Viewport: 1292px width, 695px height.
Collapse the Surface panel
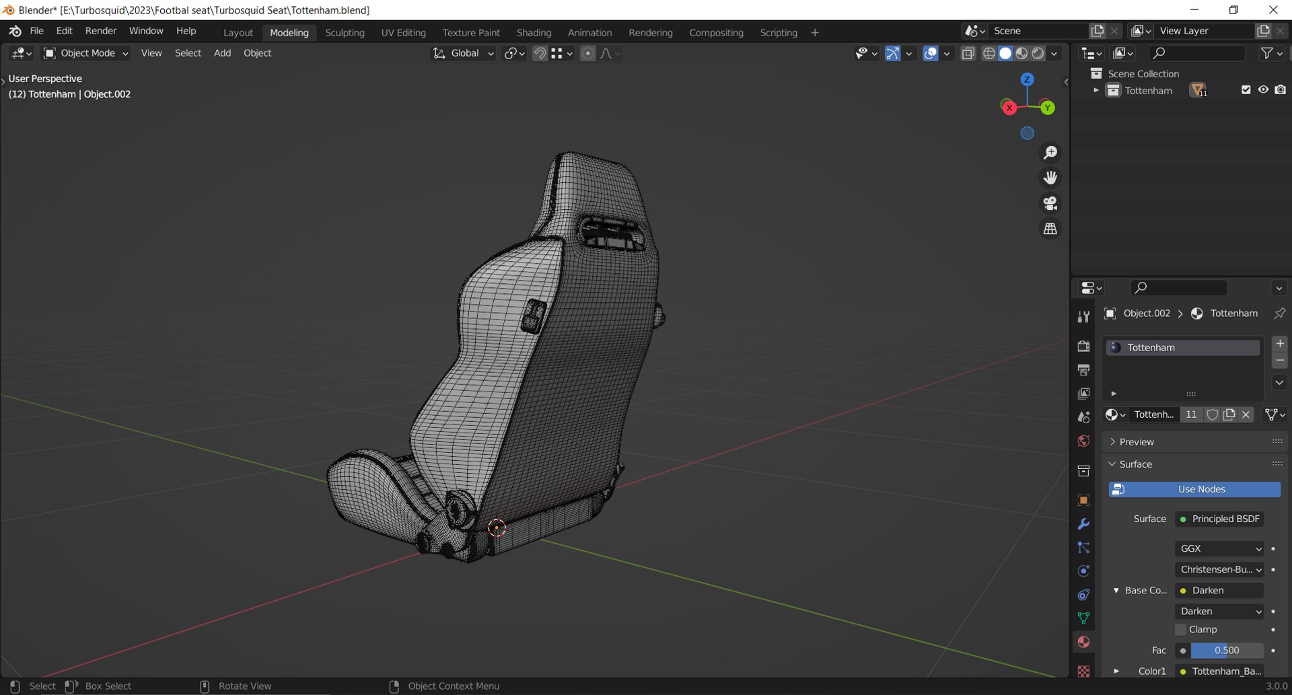tap(1135, 464)
